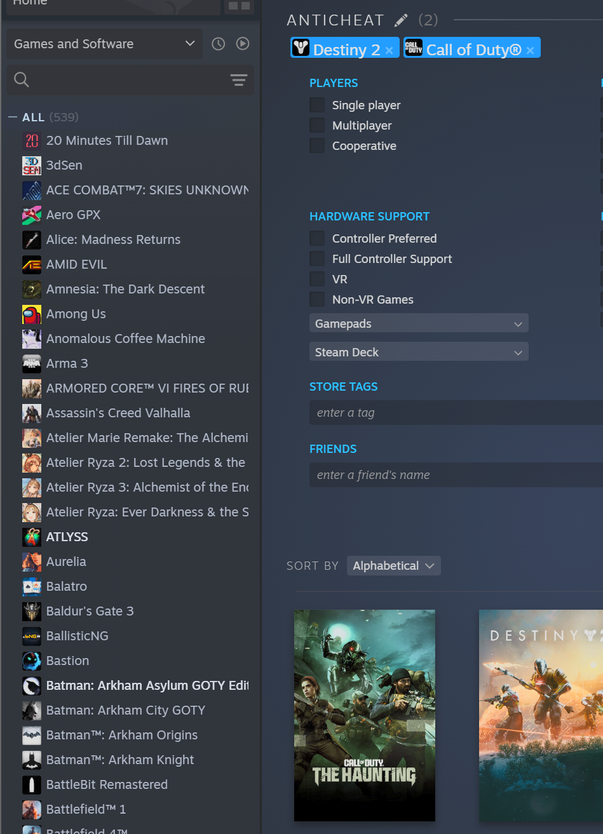Click the Among Us crewmate icon
Viewport: 603px width, 834px height.
click(32, 314)
